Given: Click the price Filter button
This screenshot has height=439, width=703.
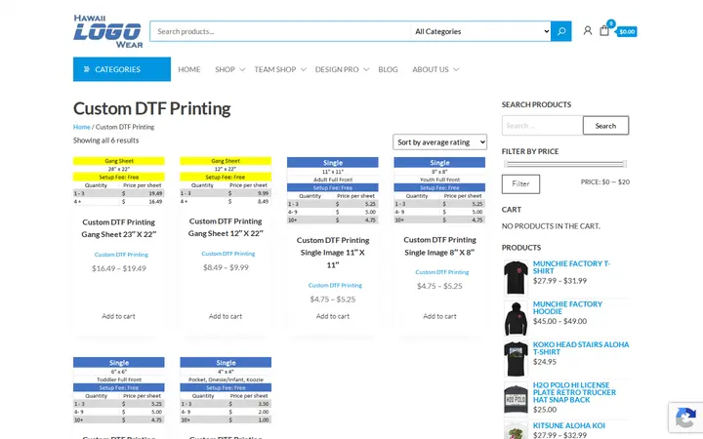Looking at the screenshot, I should point(520,184).
